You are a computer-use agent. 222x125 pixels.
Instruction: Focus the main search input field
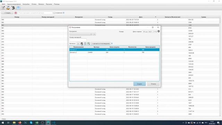pyautogui.click(x=35, y=13)
